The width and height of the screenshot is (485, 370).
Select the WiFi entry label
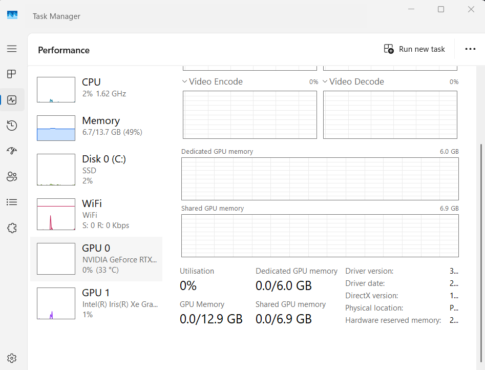click(92, 203)
